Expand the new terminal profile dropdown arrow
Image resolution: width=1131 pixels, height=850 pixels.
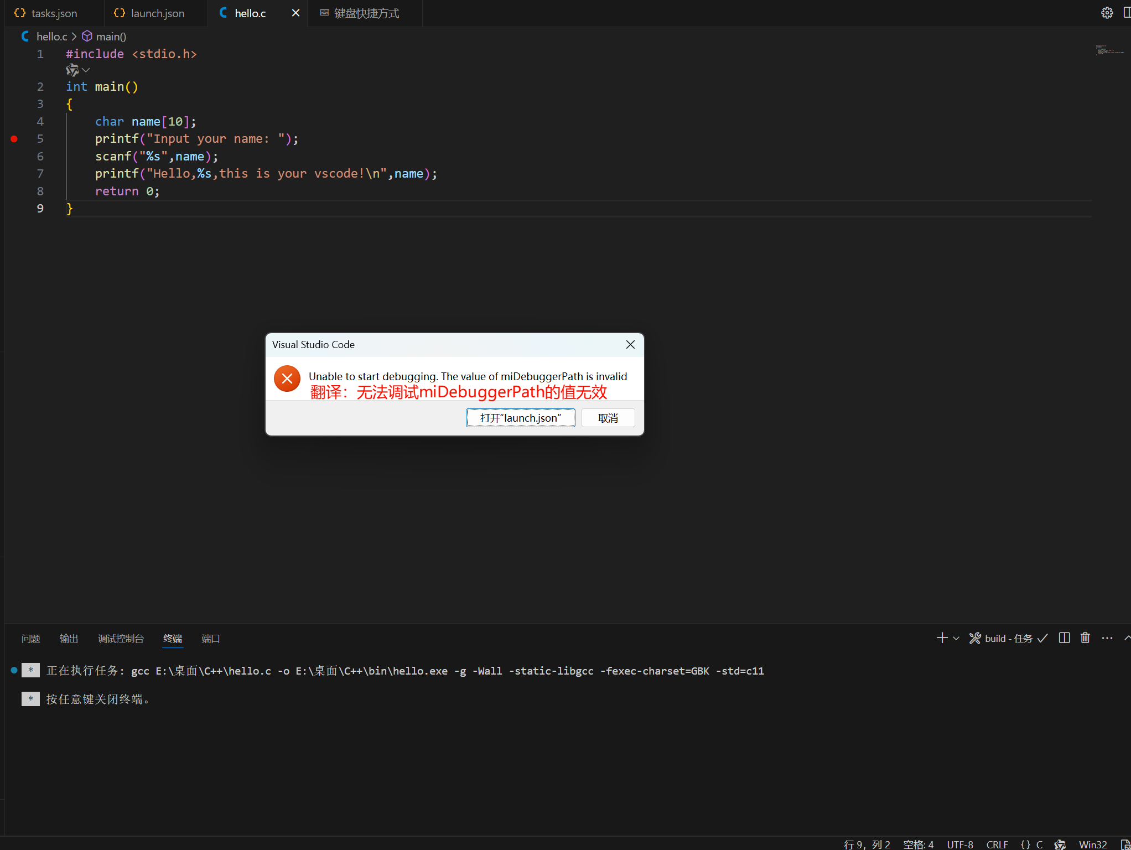pos(956,639)
